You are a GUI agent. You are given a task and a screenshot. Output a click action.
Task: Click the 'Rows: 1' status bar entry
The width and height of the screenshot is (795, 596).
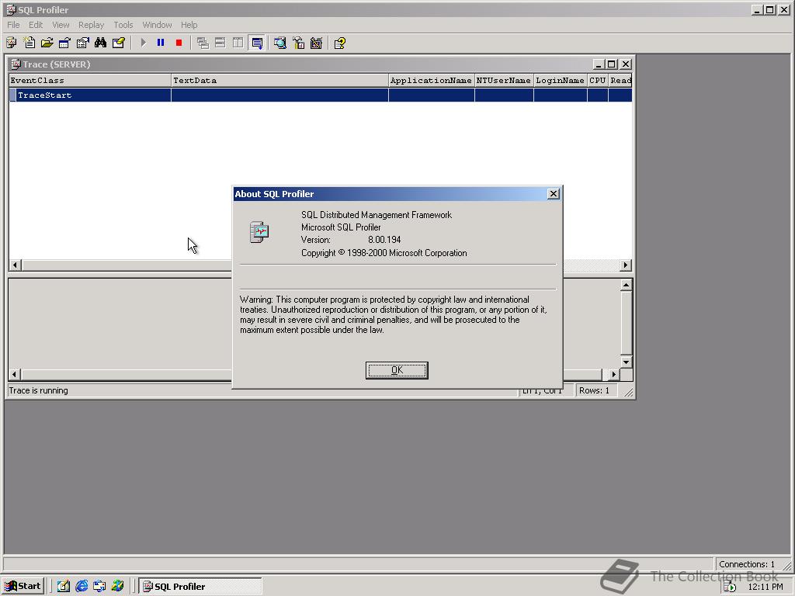[594, 391]
